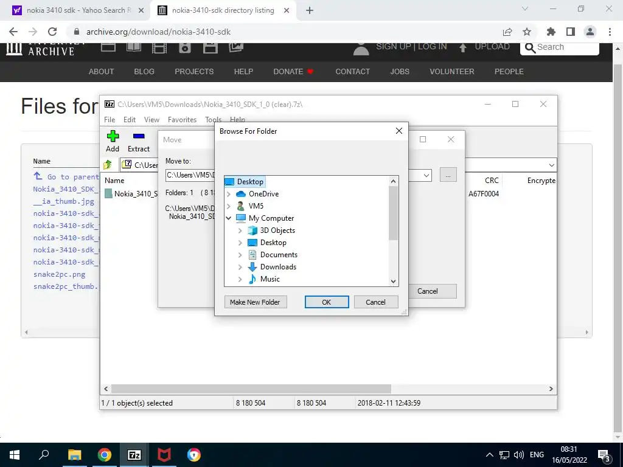The image size is (623, 467).
Task: Select Music folder in tree
Action: click(264, 279)
